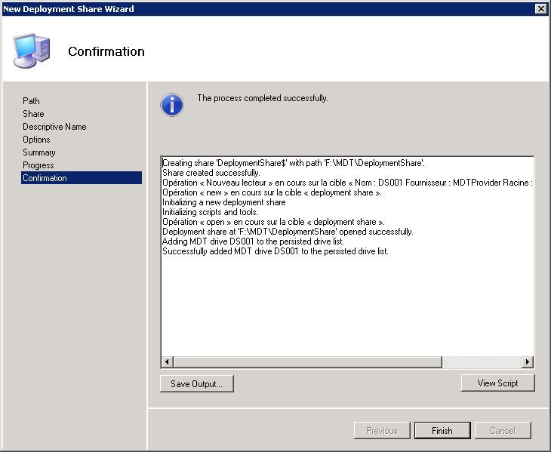Select the Progress step
Image resolution: width=551 pixels, height=452 pixels.
[38, 165]
